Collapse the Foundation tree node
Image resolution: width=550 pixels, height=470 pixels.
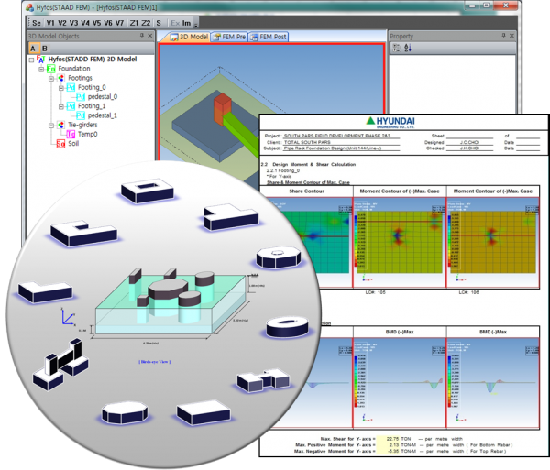pyautogui.click(x=40, y=69)
